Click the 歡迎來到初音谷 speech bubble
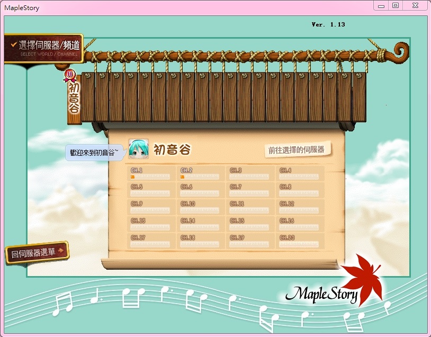The height and width of the screenshot is (337, 431). click(x=95, y=153)
